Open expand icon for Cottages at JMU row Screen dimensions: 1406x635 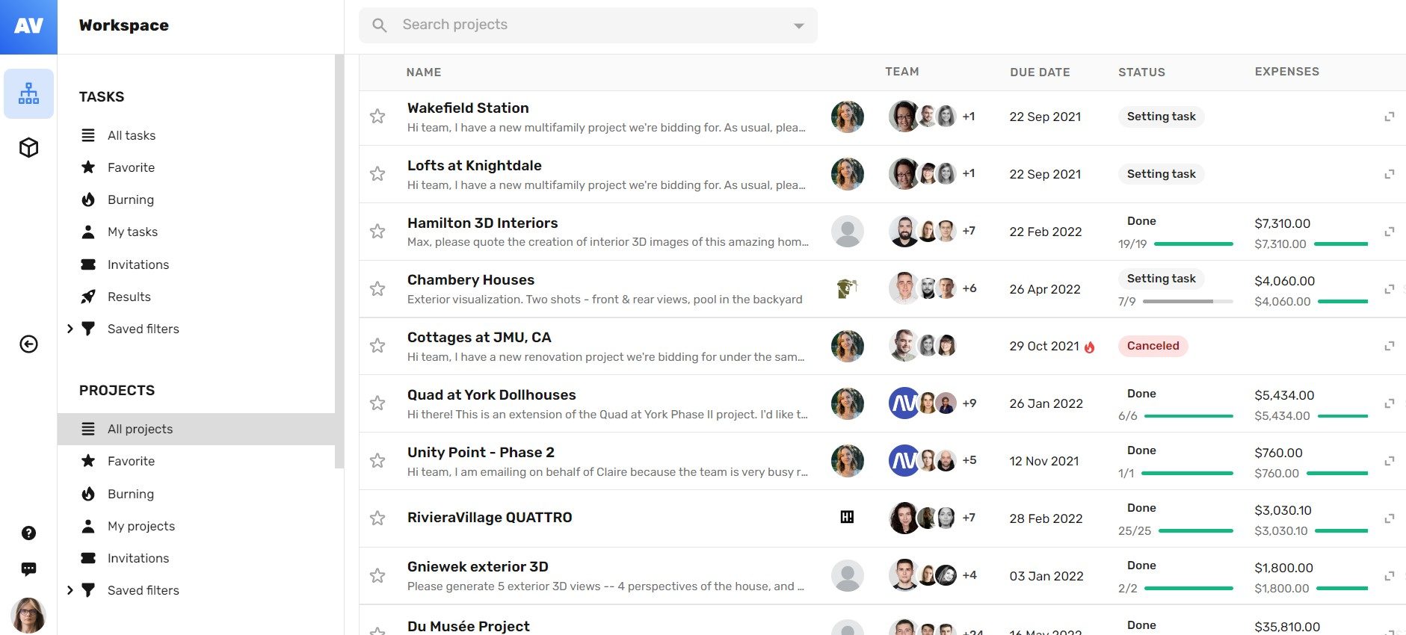pyautogui.click(x=1390, y=346)
